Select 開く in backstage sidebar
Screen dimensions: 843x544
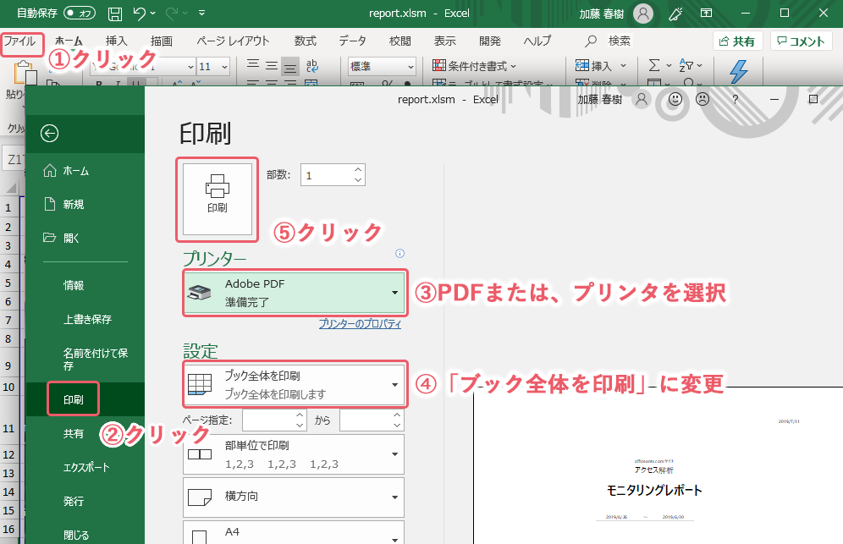pos(85,238)
